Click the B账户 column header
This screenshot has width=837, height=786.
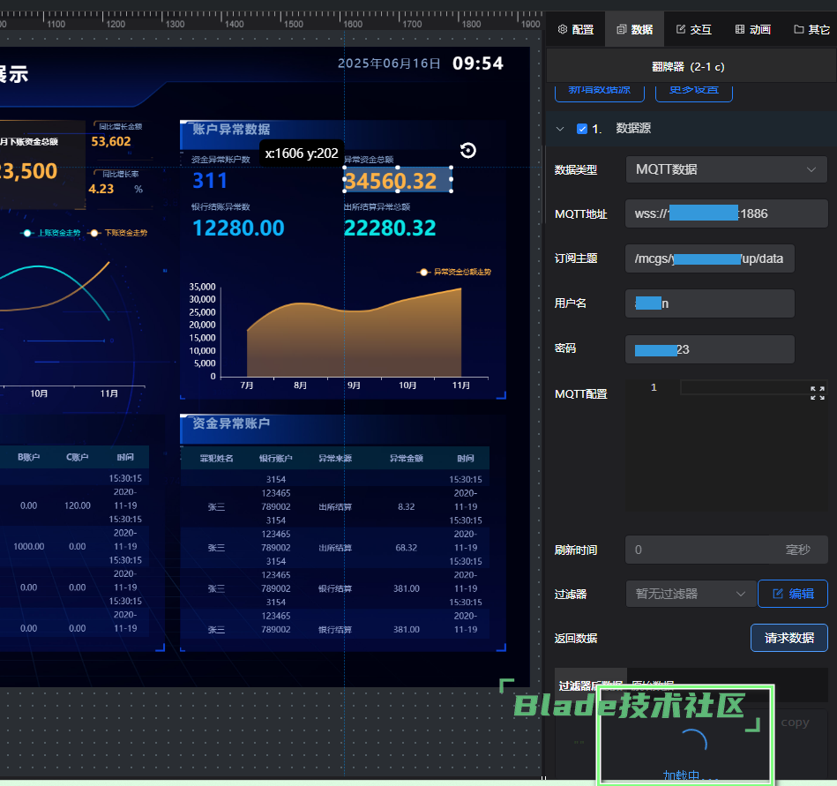[x=28, y=457]
